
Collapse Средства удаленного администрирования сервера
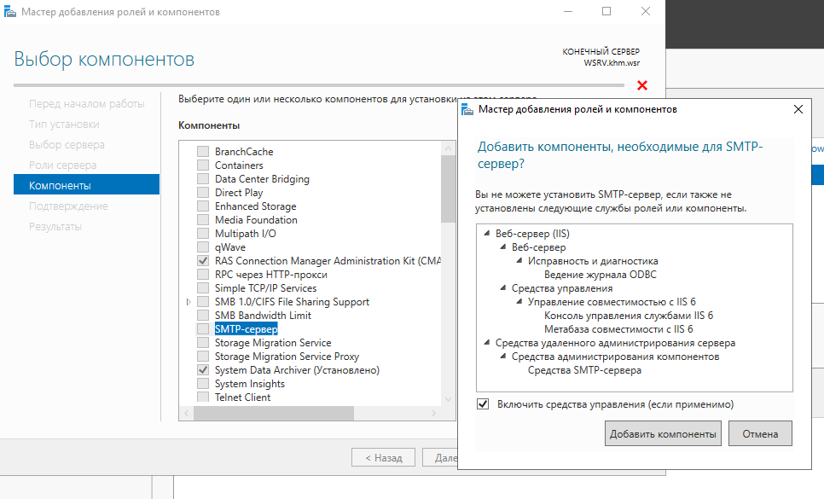pos(486,342)
